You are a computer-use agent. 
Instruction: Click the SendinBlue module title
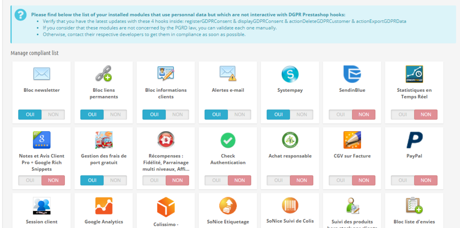click(352, 90)
